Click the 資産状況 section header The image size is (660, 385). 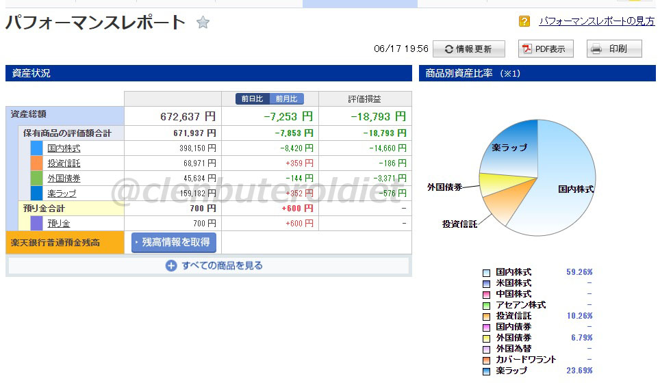pyautogui.click(x=209, y=73)
